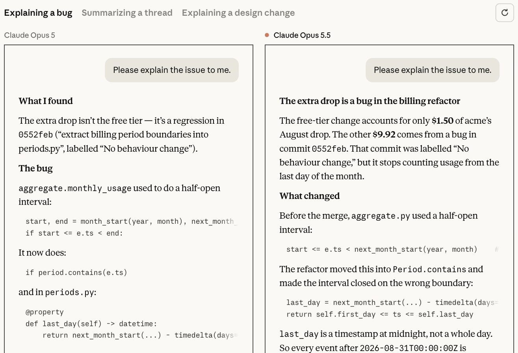Click the "return self.first_day <= ts" code line

tap(380, 314)
